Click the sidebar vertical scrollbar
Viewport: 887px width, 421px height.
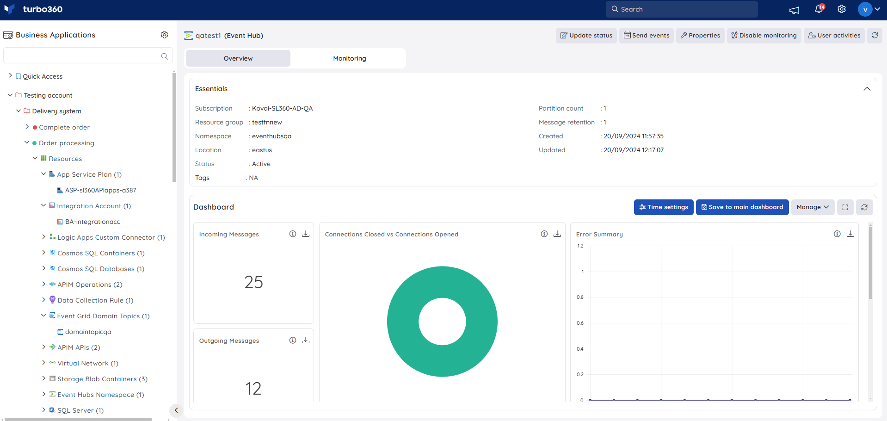point(174,127)
